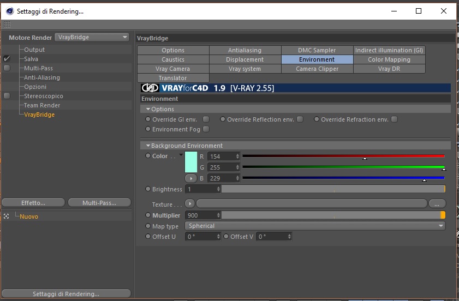
Task: Click the blue channel slider
Action: 343,178
